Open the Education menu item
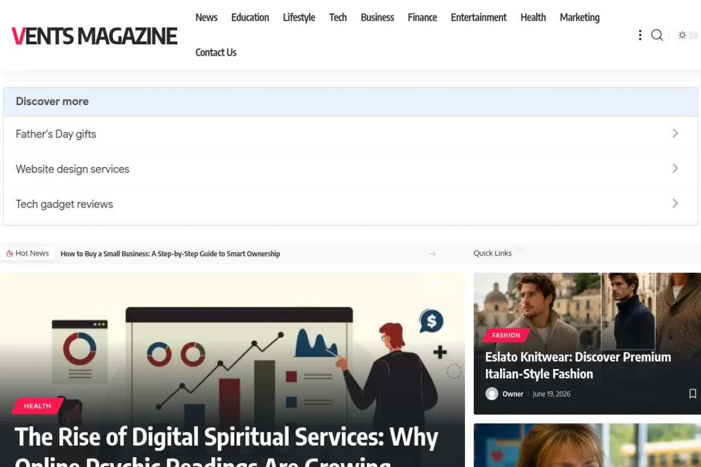Viewport: 701px width, 467px height. [250, 18]
